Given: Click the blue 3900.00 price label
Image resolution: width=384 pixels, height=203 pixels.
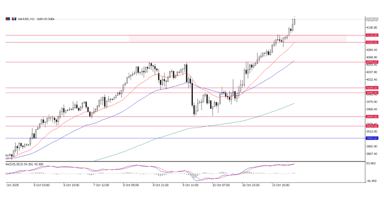Looking at the screenshot, I should click(x=372, y=138).
